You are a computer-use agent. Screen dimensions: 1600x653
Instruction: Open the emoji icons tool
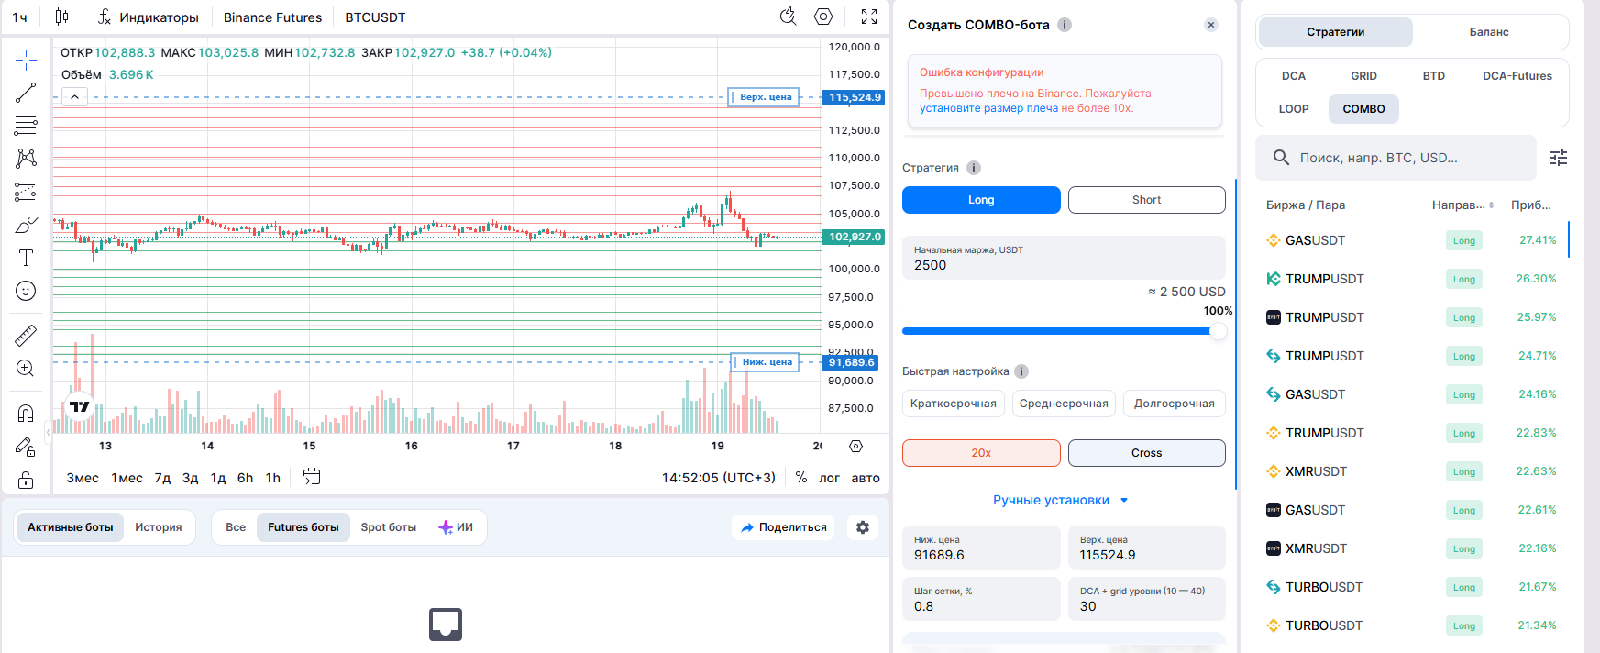tap(26, 291)
